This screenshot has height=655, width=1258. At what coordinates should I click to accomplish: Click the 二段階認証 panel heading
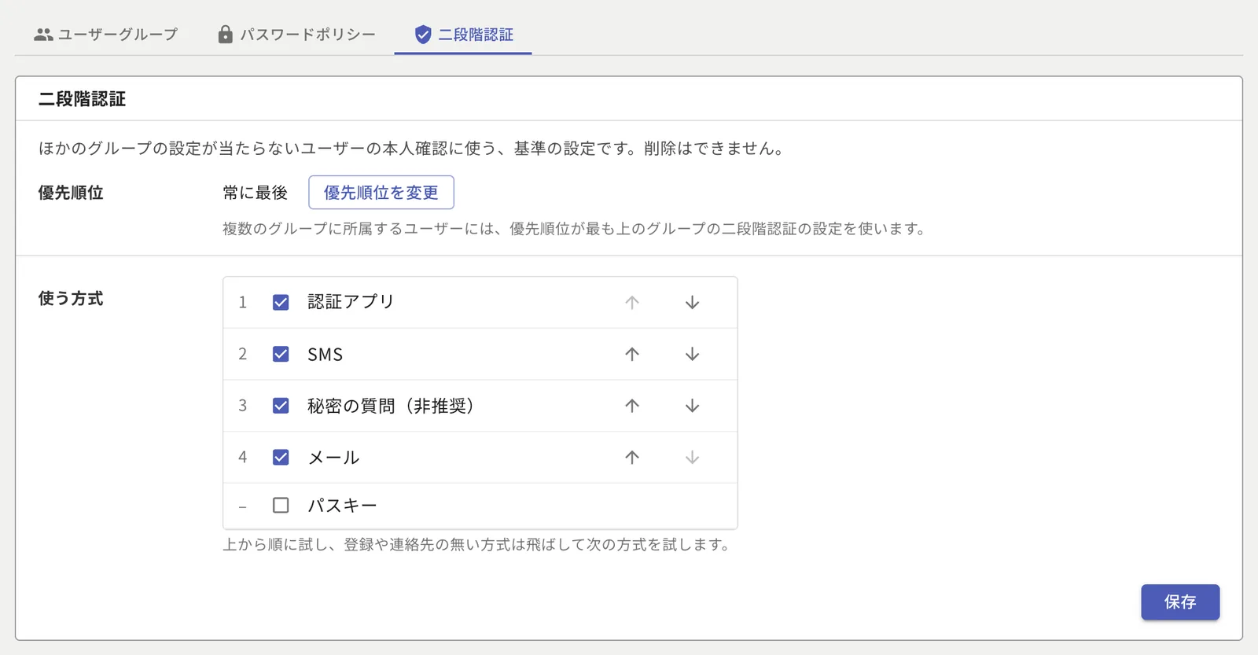(x=82, y=99)
